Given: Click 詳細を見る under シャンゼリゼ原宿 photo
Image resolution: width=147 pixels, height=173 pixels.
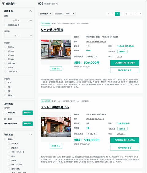Looking at the screenshot, I should [x=56, y=69].
